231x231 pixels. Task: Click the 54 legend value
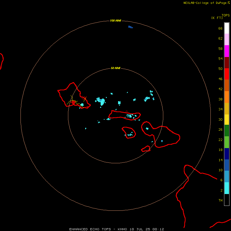coord(220,59)
